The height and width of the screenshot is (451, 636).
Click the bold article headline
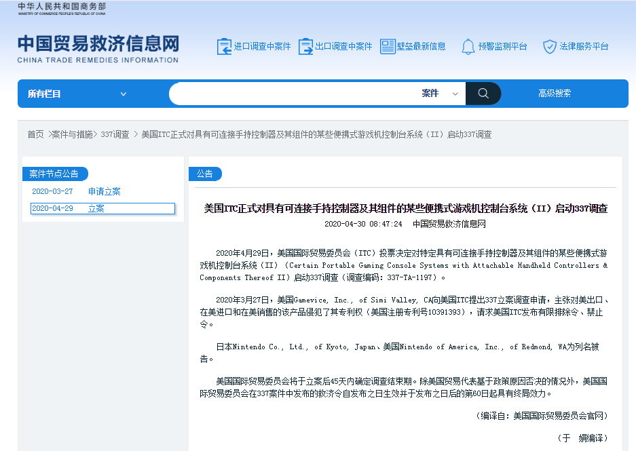(x=406, y=209)
